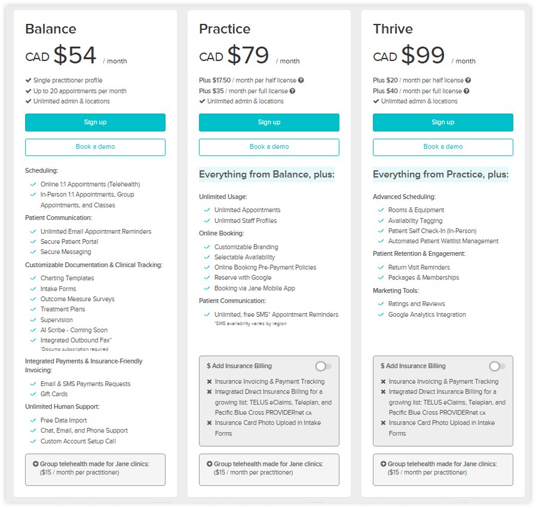
Task: Click plus icon in Thrive group telehealth box
Action: pyautogui.click(x=383, y=464)
